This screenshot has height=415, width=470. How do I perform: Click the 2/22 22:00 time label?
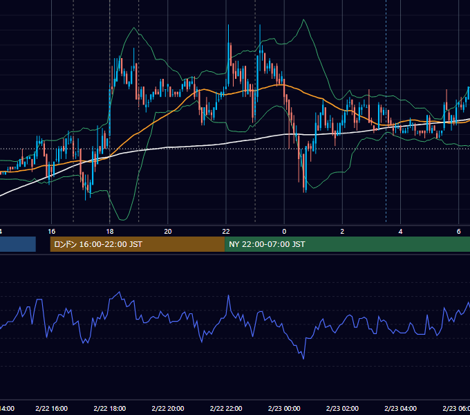pyautogui.click(x=226, y=408)
